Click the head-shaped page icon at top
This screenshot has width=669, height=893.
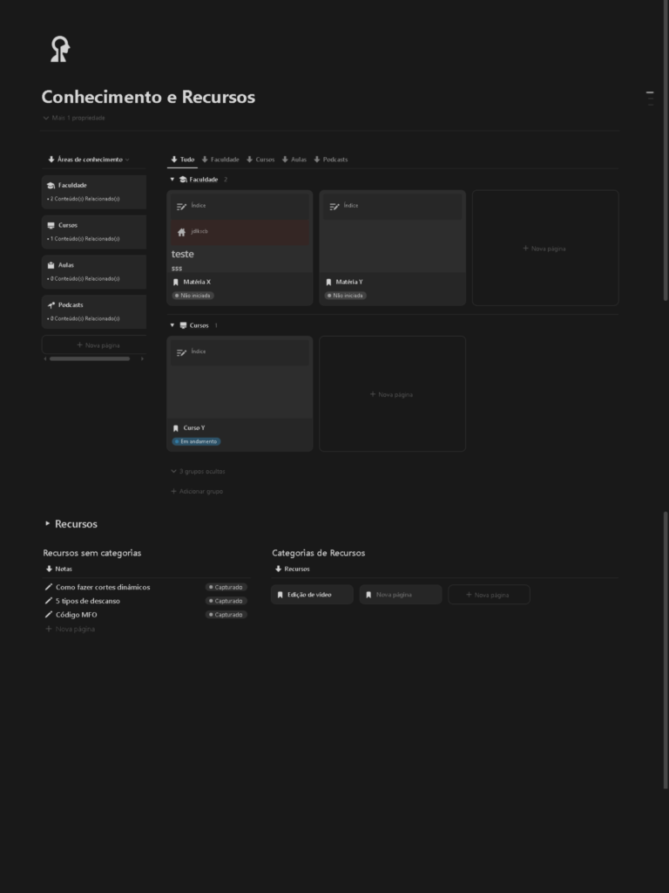(59, 50)
